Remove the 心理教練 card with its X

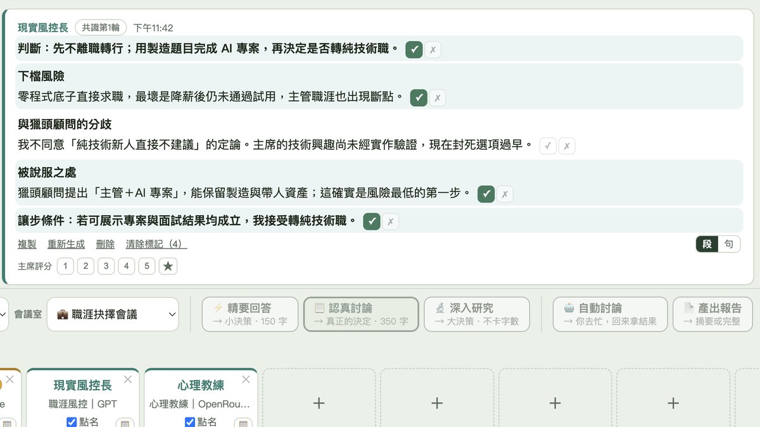246,380
